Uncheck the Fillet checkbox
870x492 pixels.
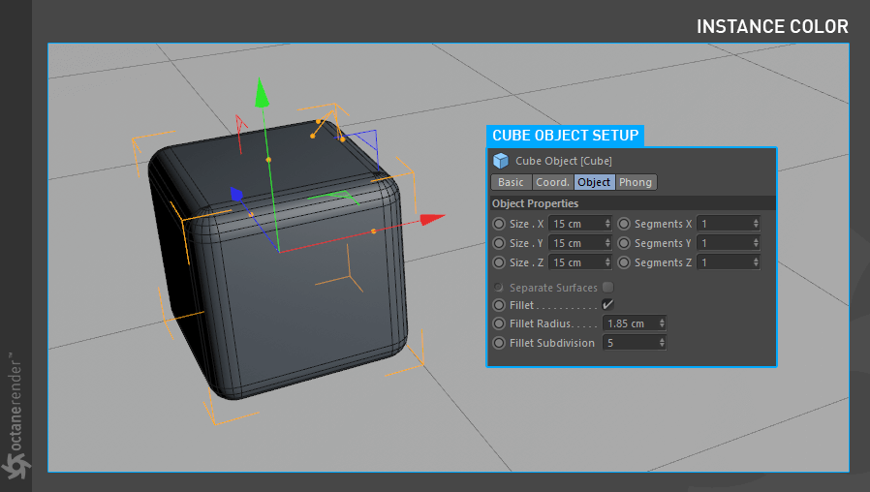(608, 304)
